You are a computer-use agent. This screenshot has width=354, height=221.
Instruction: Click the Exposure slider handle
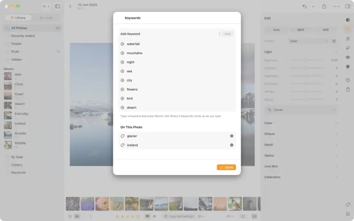[x=306, y=60]
